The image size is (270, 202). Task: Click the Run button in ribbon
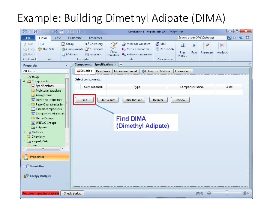(194, 49)
